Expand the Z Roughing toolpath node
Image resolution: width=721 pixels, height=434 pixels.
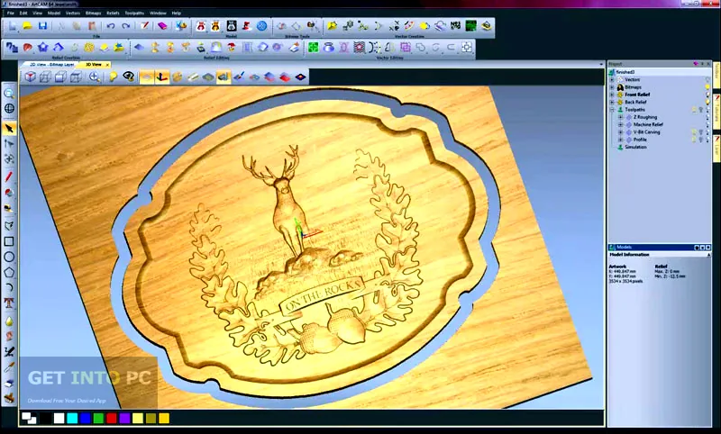coord(620,117)
